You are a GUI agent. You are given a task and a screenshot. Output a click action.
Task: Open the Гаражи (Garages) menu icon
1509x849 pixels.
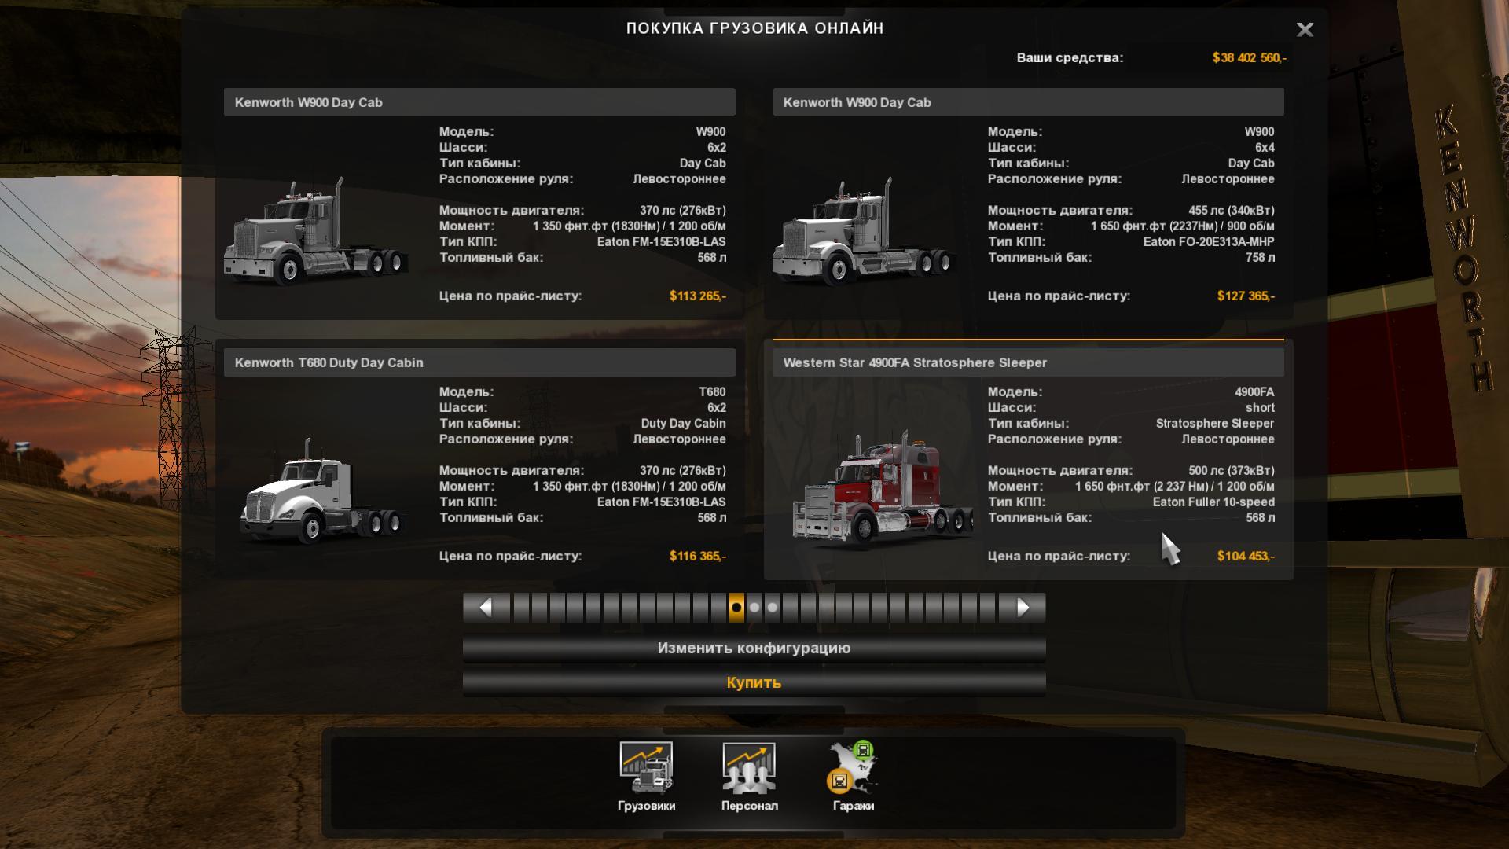tap(854, 777)
